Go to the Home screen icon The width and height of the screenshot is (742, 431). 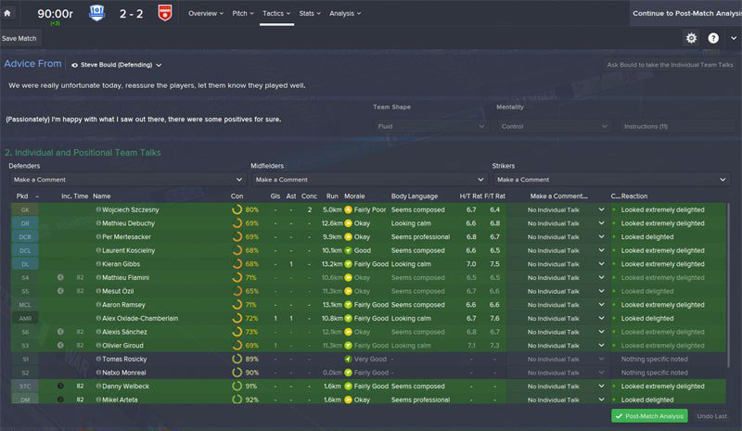tap(7, 13)
